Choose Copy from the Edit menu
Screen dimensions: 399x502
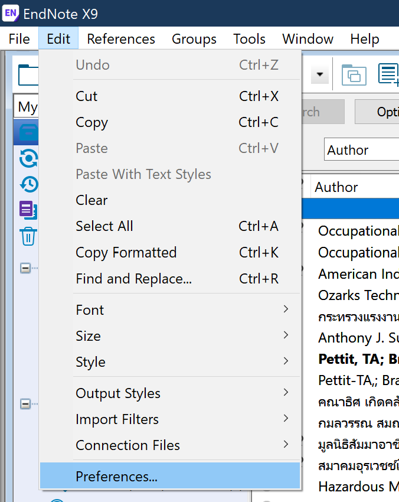[x=170, y=122]
